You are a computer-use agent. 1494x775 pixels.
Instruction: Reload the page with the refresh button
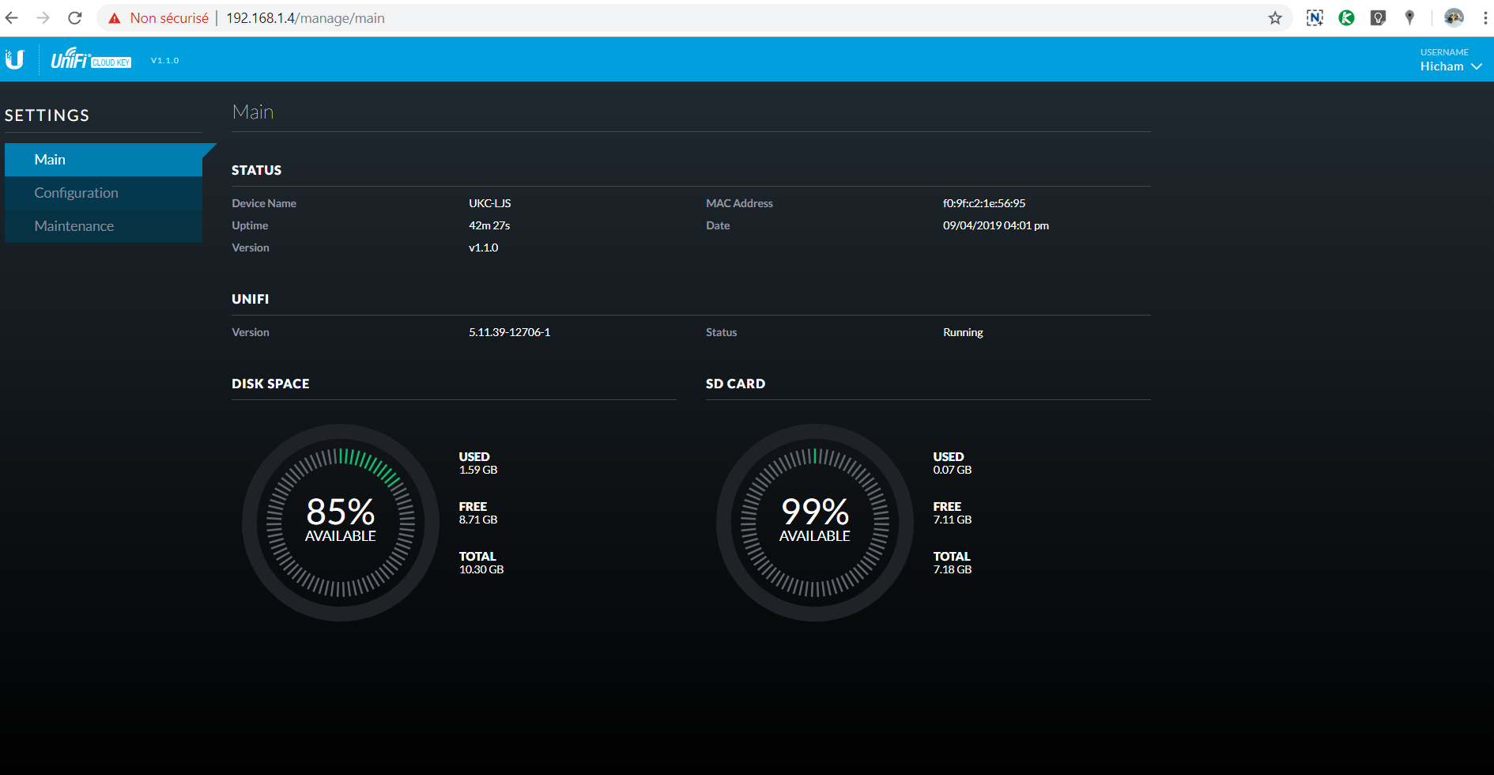point(75,18)
